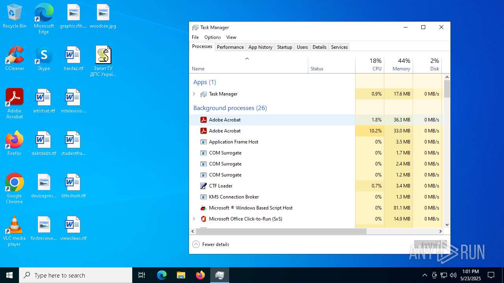Image resolution: width=504 pixels, height=283 pixels.
Task: Open Google Chrome desktop shortcut
Action: click(x=15, y=189)
